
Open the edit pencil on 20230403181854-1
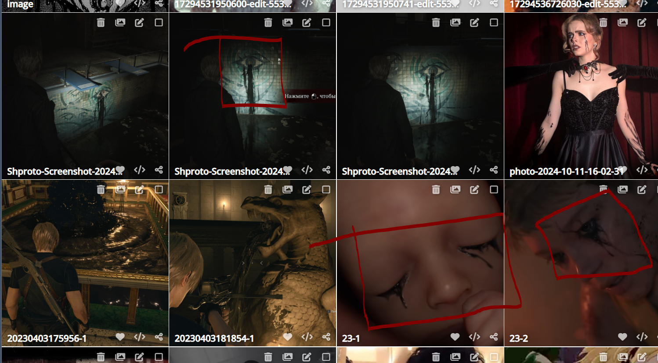(x=307, y=189)
